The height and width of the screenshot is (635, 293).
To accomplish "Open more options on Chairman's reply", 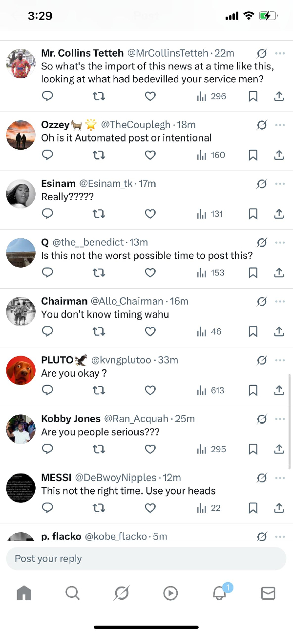I will 280,301.
